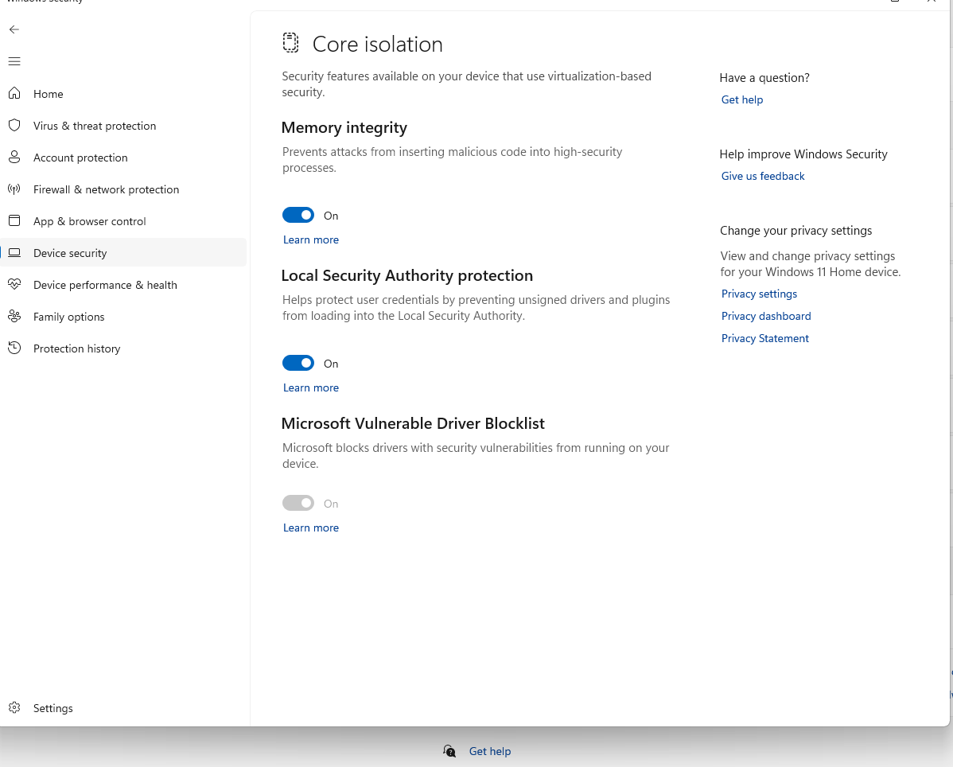Open the hamburger navigation menu icon

point(14,61)
